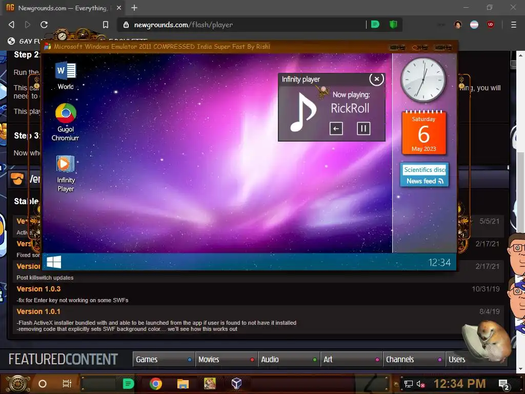The width and height of the screenshot is (525, 394).
Task: Open the steampunk Start button on taskbar
Action: coord(18,384)
